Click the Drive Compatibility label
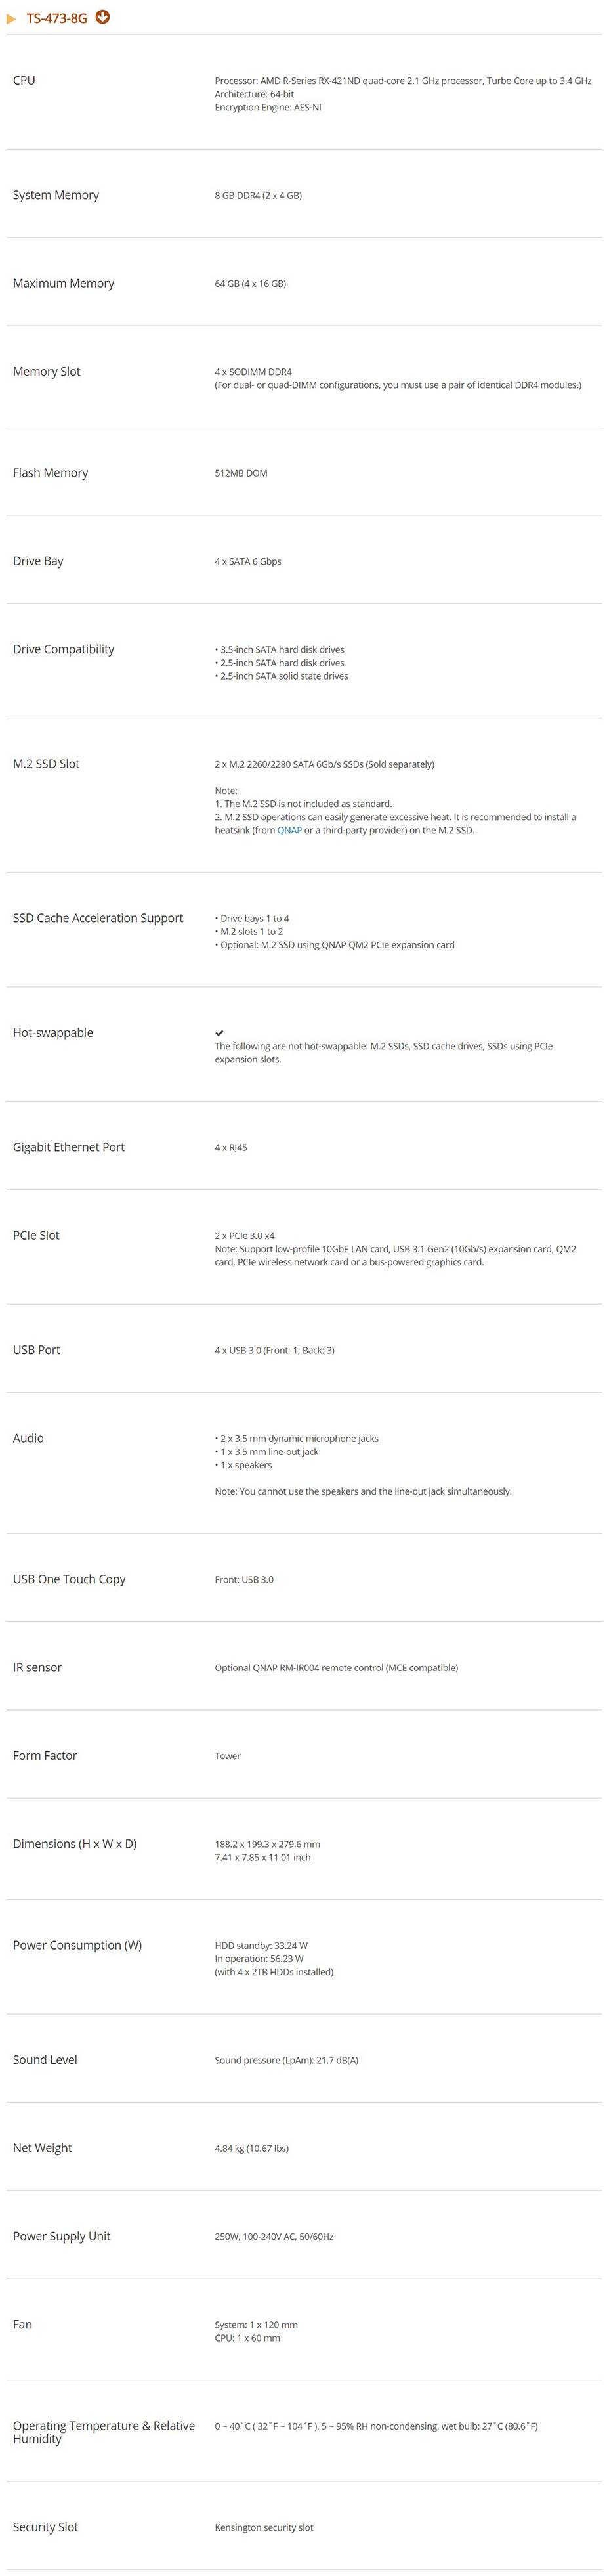607x2576 pixels. 63,649
